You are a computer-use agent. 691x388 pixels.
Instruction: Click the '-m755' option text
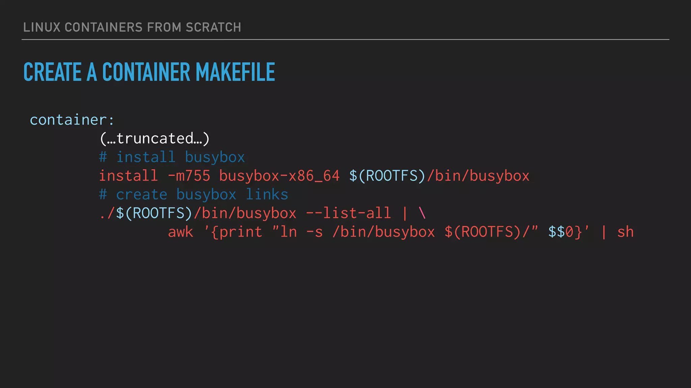(189, 176)
